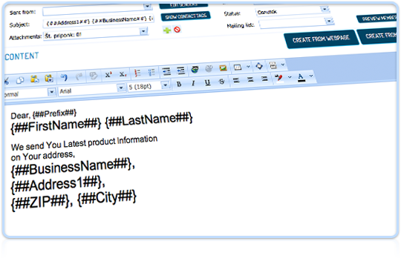Center align the text
Image resolution: width=401 pixels, height=267 pixels.
(250, 79)
